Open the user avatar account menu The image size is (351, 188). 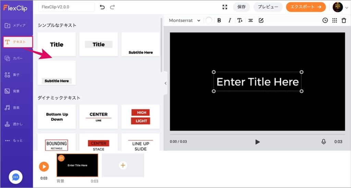tap(340, 7)
